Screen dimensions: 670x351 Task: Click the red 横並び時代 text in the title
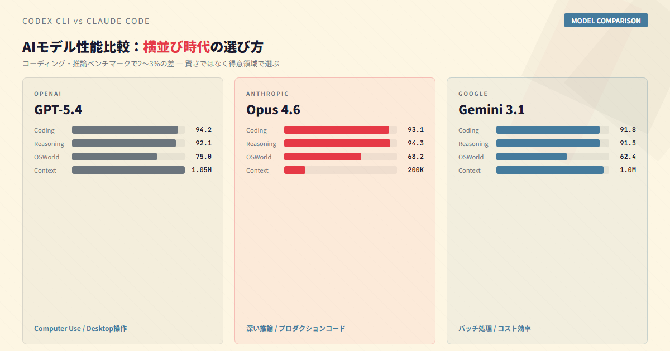click(x=176, y=47)
